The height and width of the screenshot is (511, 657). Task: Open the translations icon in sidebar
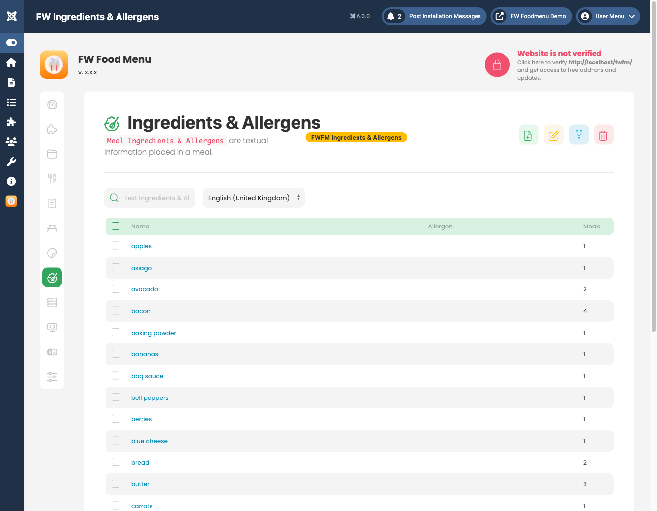click(52, 352)
